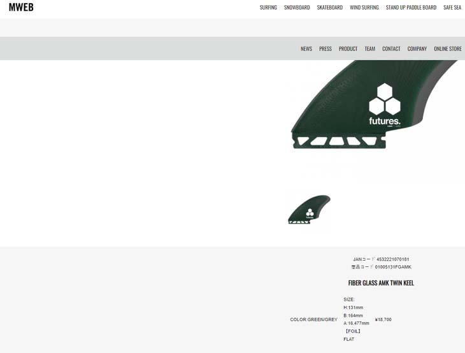Open the SAFE SEA link
Image resolution: width=465 pixels, height=353 pixels.
452,8
